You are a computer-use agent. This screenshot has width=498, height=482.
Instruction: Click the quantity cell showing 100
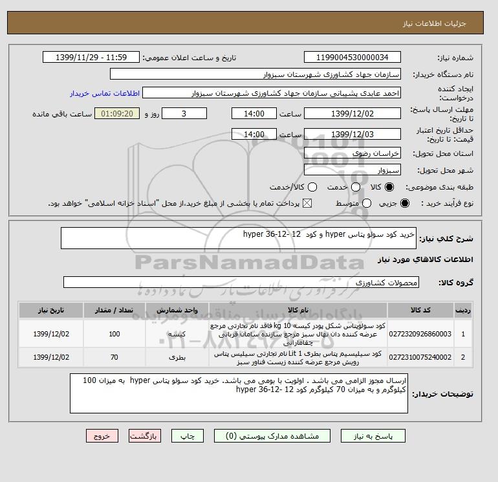(x=114, y=334)
